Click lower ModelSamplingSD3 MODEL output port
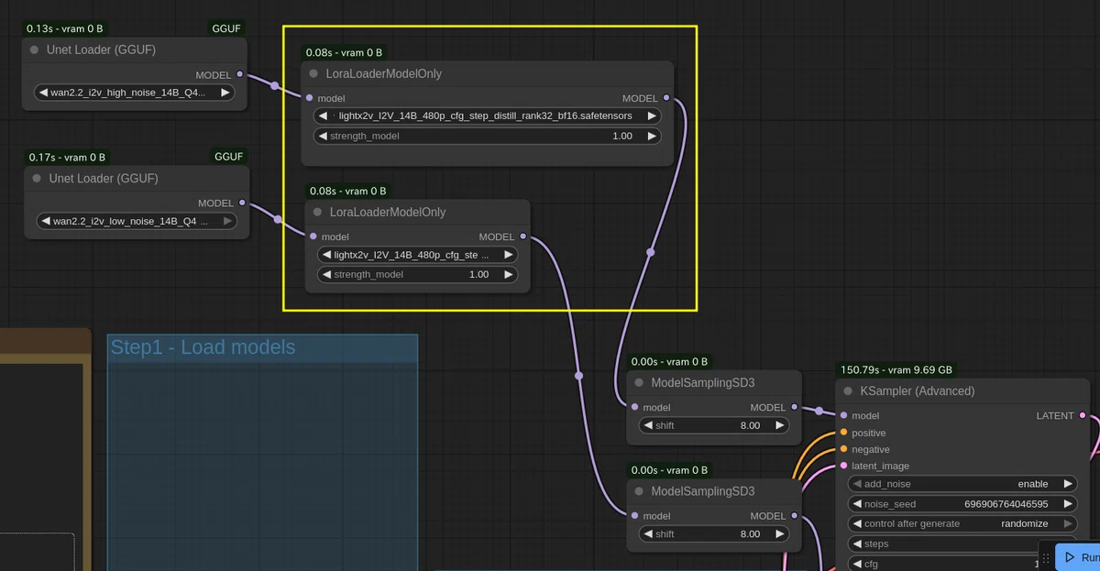 click(x=794, y=515)
